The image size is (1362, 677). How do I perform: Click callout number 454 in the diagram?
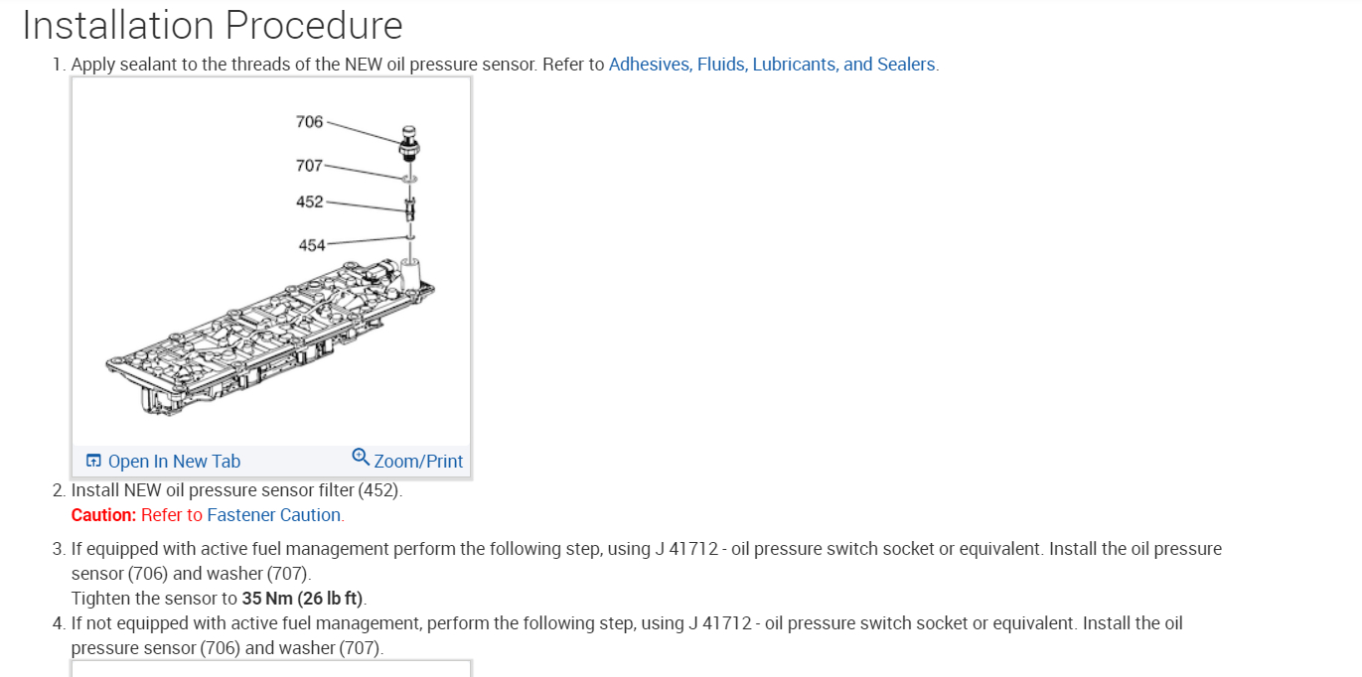(311, 244)
